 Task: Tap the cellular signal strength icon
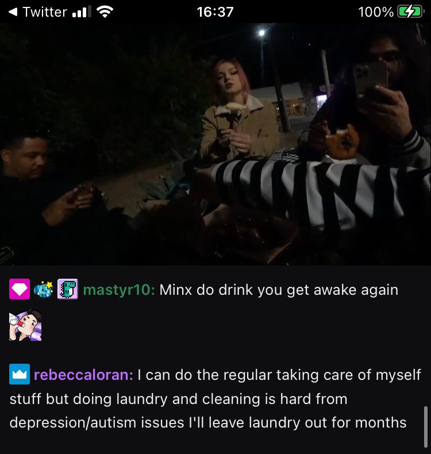click(x=82, y=12)
